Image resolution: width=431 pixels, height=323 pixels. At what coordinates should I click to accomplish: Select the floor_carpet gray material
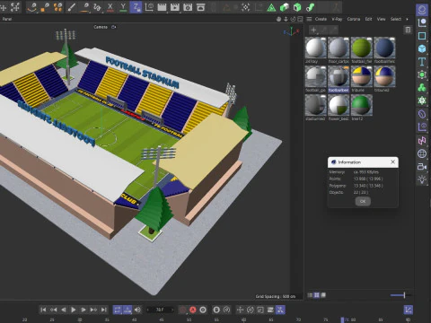pyautogui.click(x=339, y=48)
